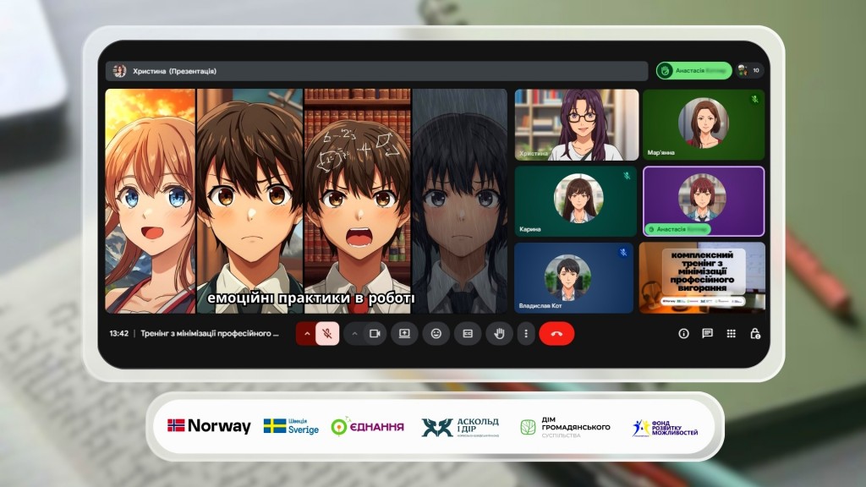Open the activities grid icon
Screen dimensions: 866x487
[x=732, y=333]
